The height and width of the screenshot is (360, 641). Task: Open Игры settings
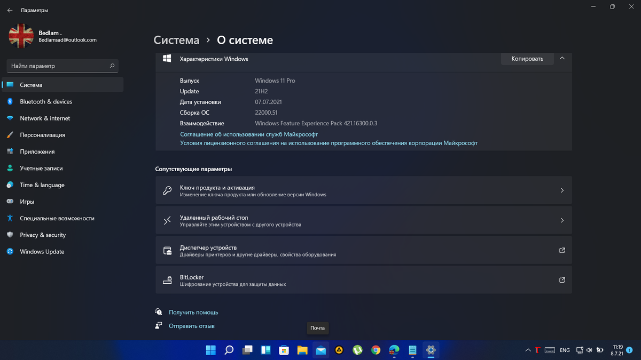click(x=62, y=202)
